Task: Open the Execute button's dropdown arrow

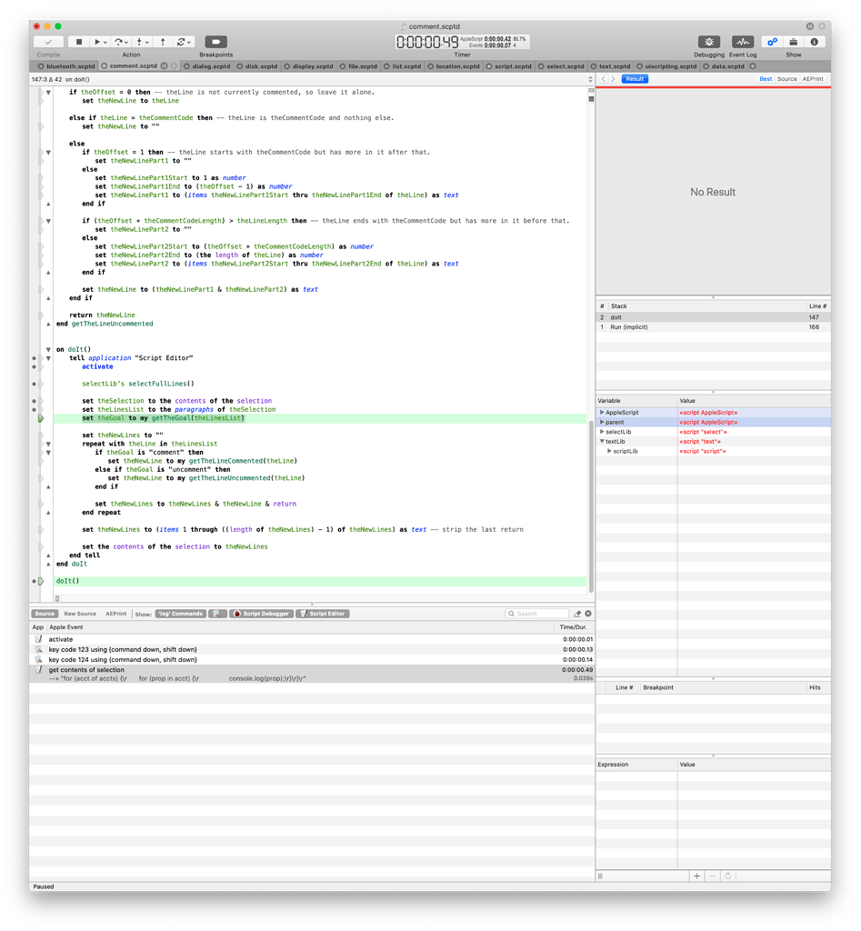Action: (x=105, y=42)
